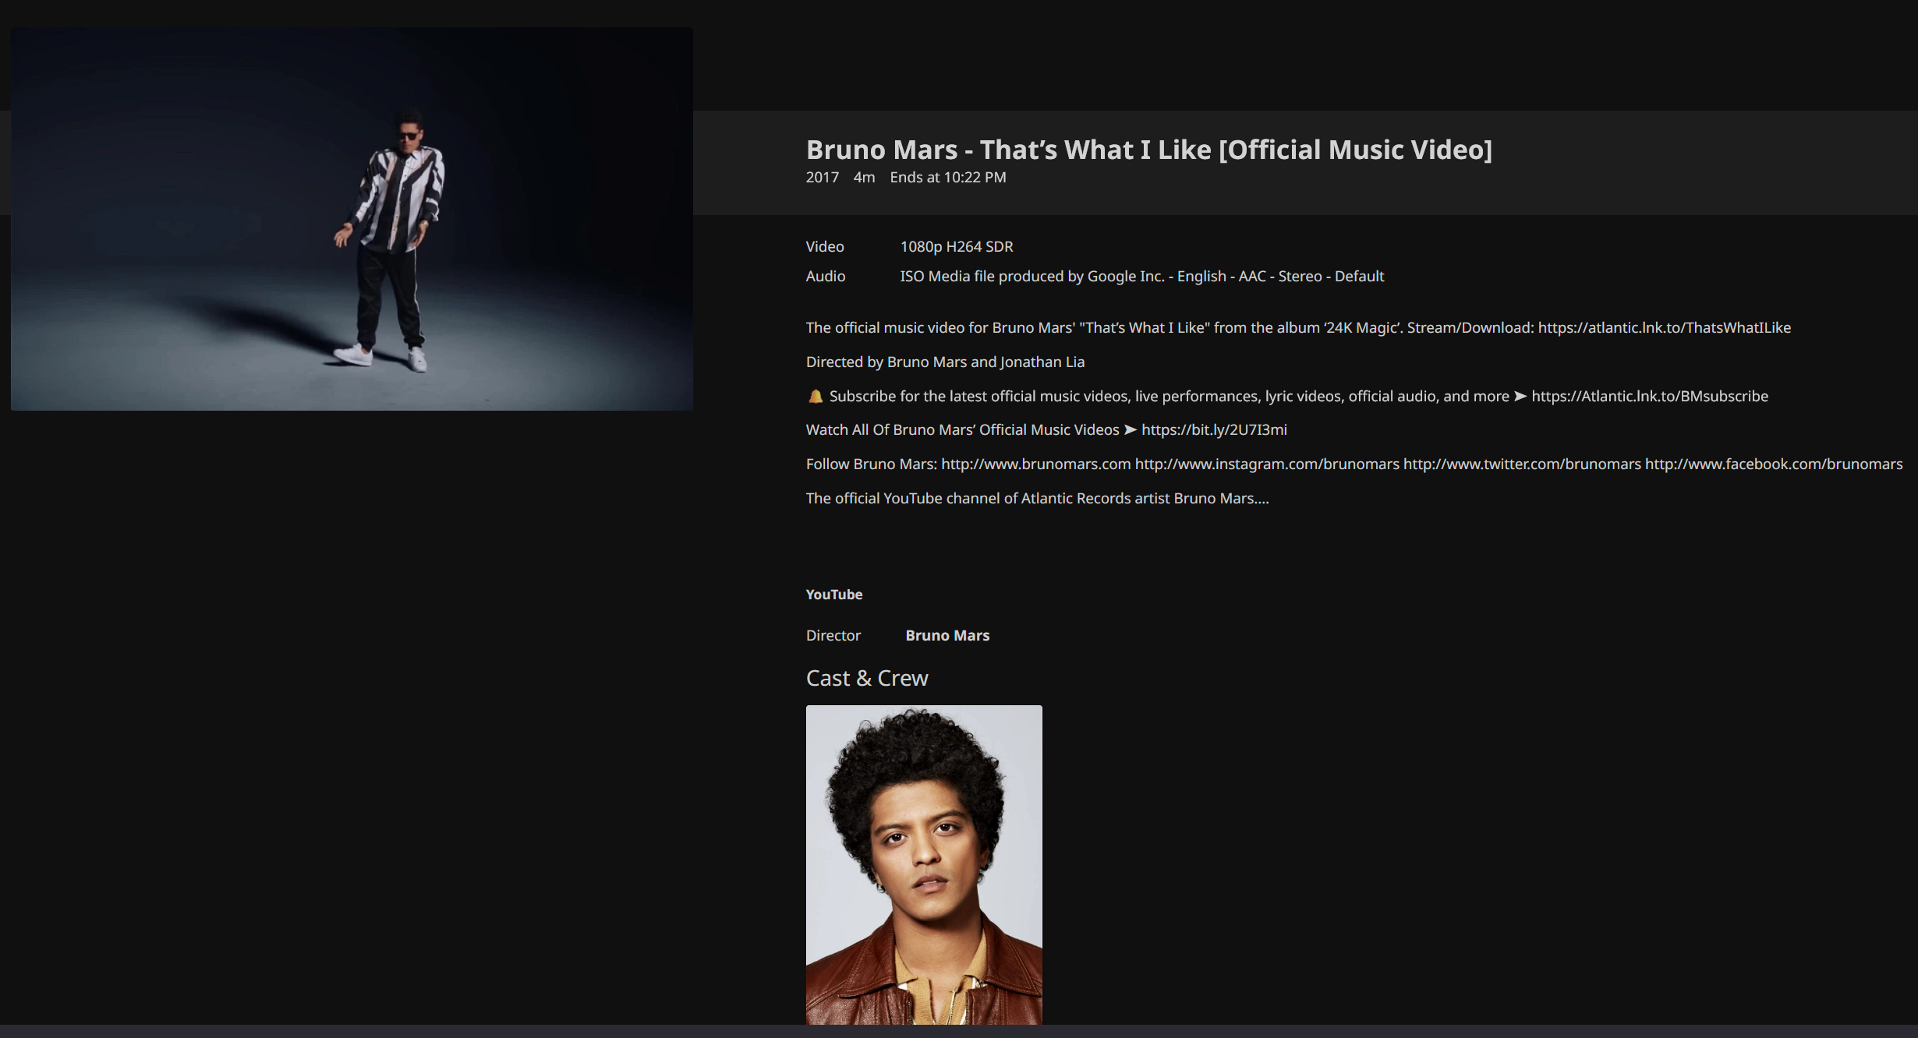Click the twitter.com/brunomars URL
This screenshot has height=1038, width=1918.
[1521, 464]
